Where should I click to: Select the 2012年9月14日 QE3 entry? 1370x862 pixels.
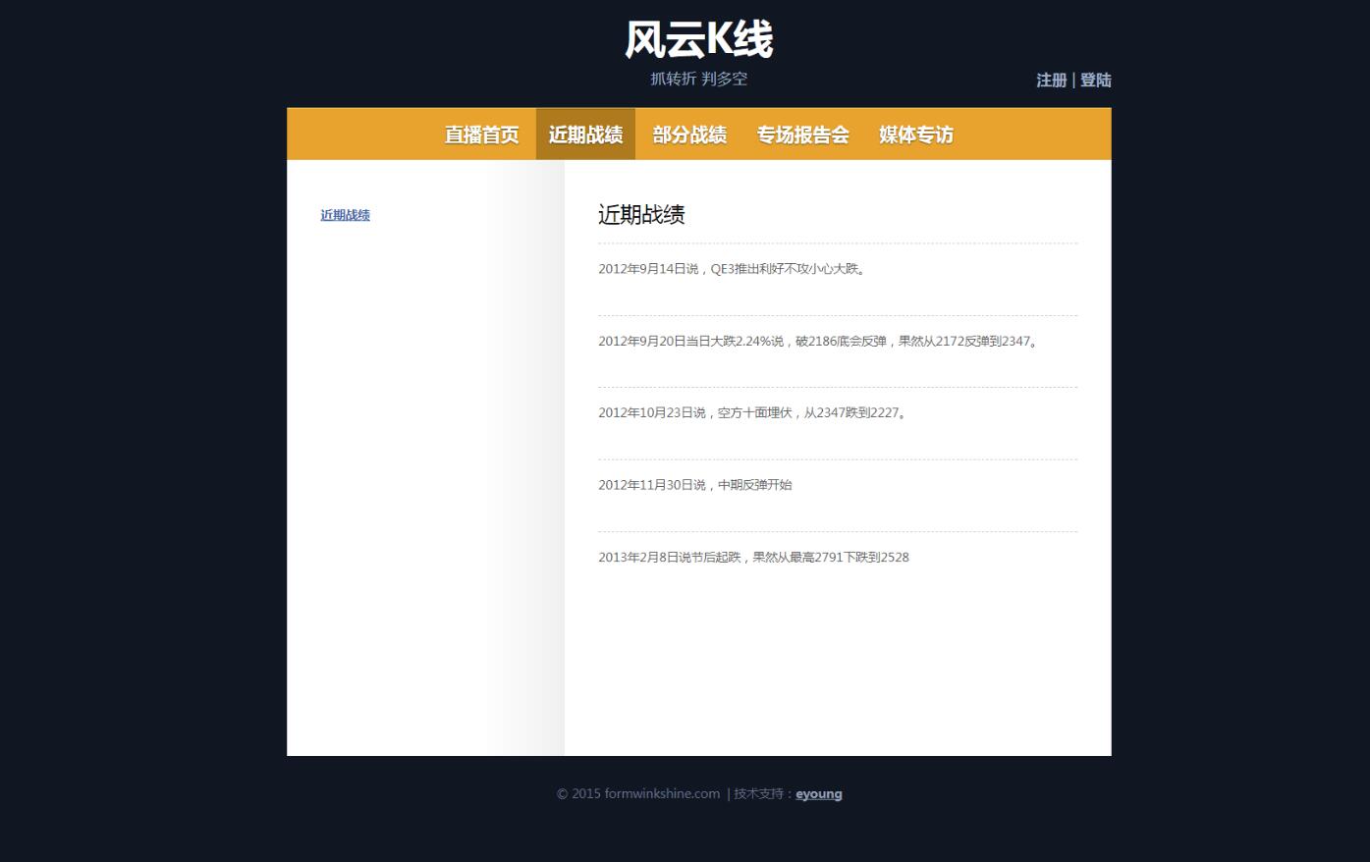point(733,269)
